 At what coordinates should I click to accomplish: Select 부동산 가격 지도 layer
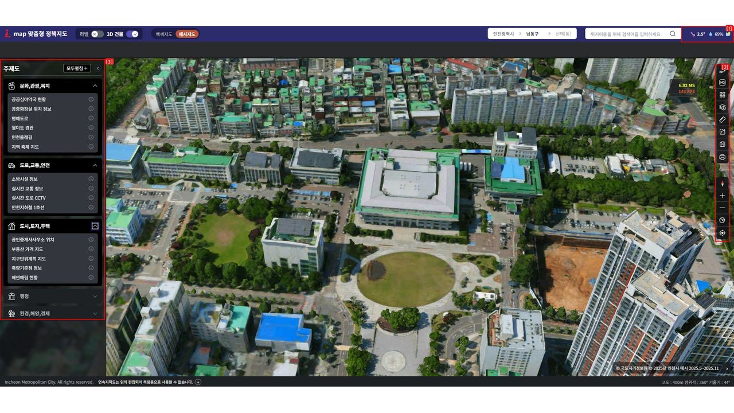click(x=28, y=249)
